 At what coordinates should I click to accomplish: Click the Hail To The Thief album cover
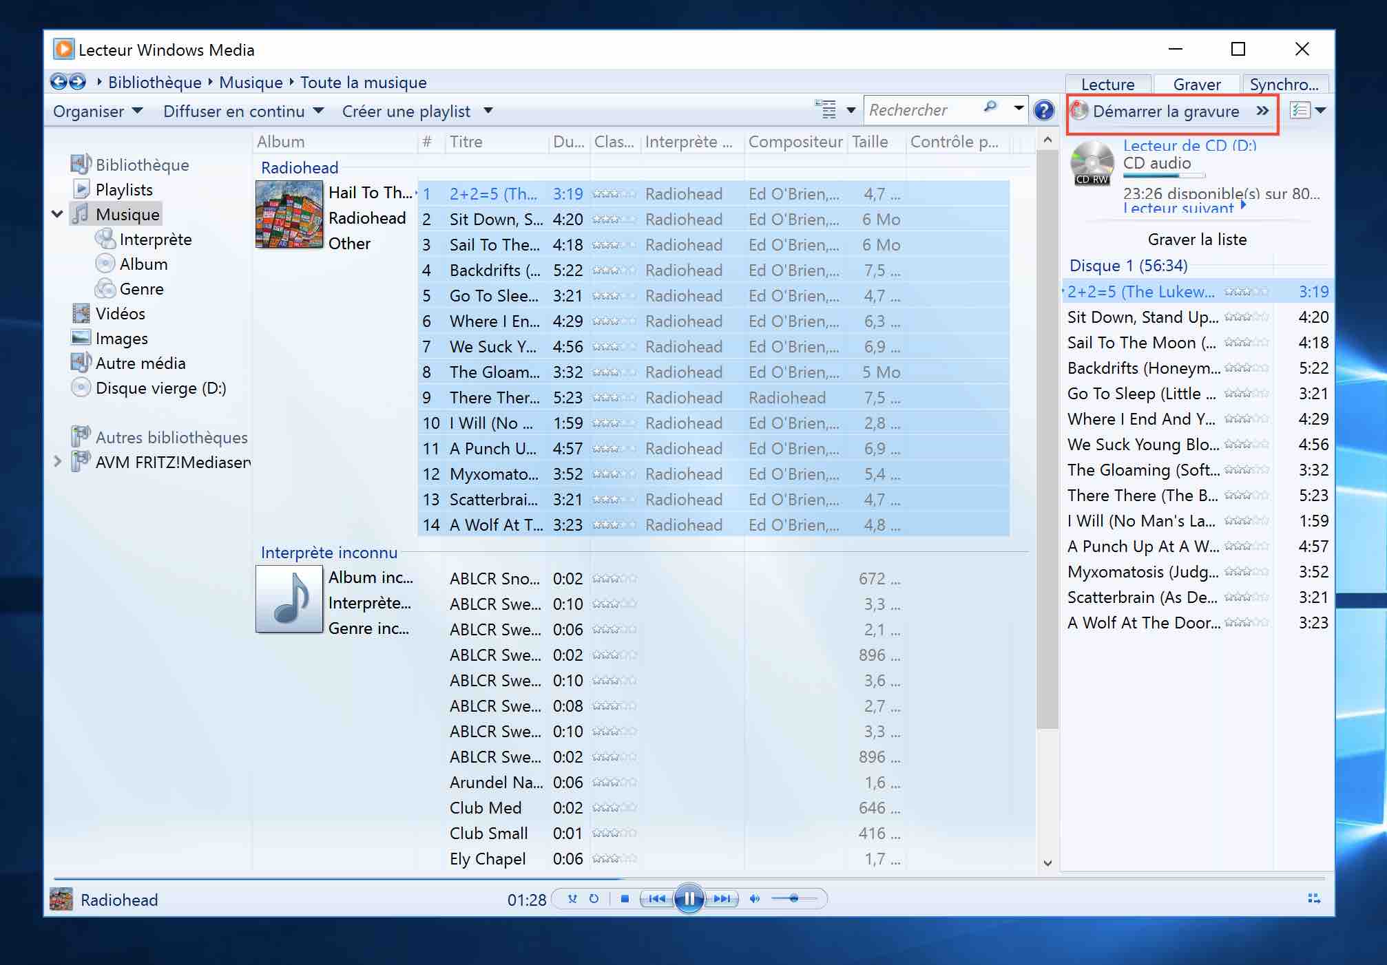289,214
